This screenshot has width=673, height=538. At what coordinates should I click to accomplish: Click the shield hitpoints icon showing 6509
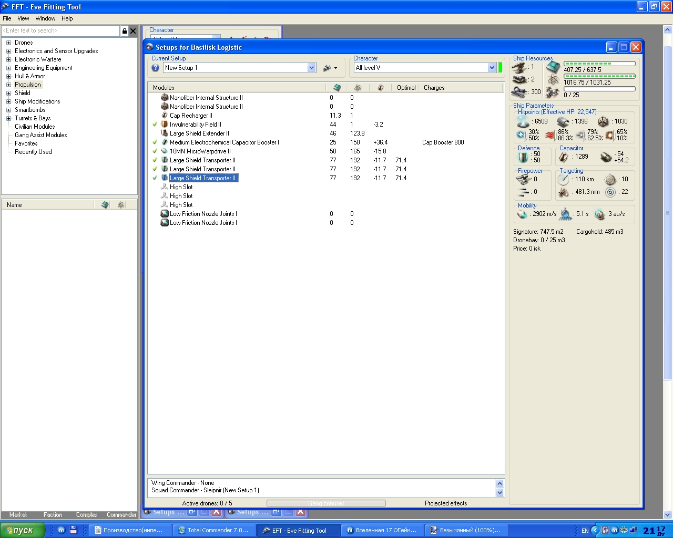523,121
